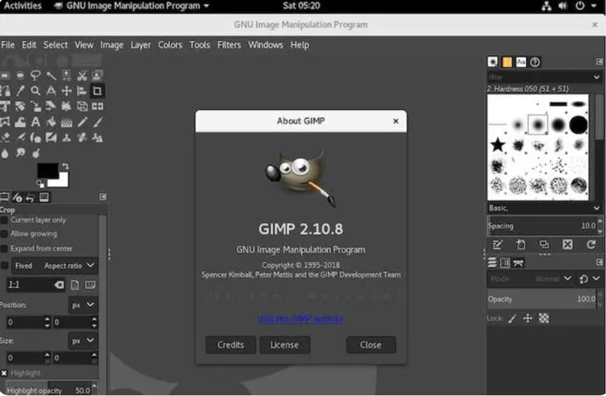Select the Perspective tool cube icon
The image size is (606, 396).
[x=82, y=107]
